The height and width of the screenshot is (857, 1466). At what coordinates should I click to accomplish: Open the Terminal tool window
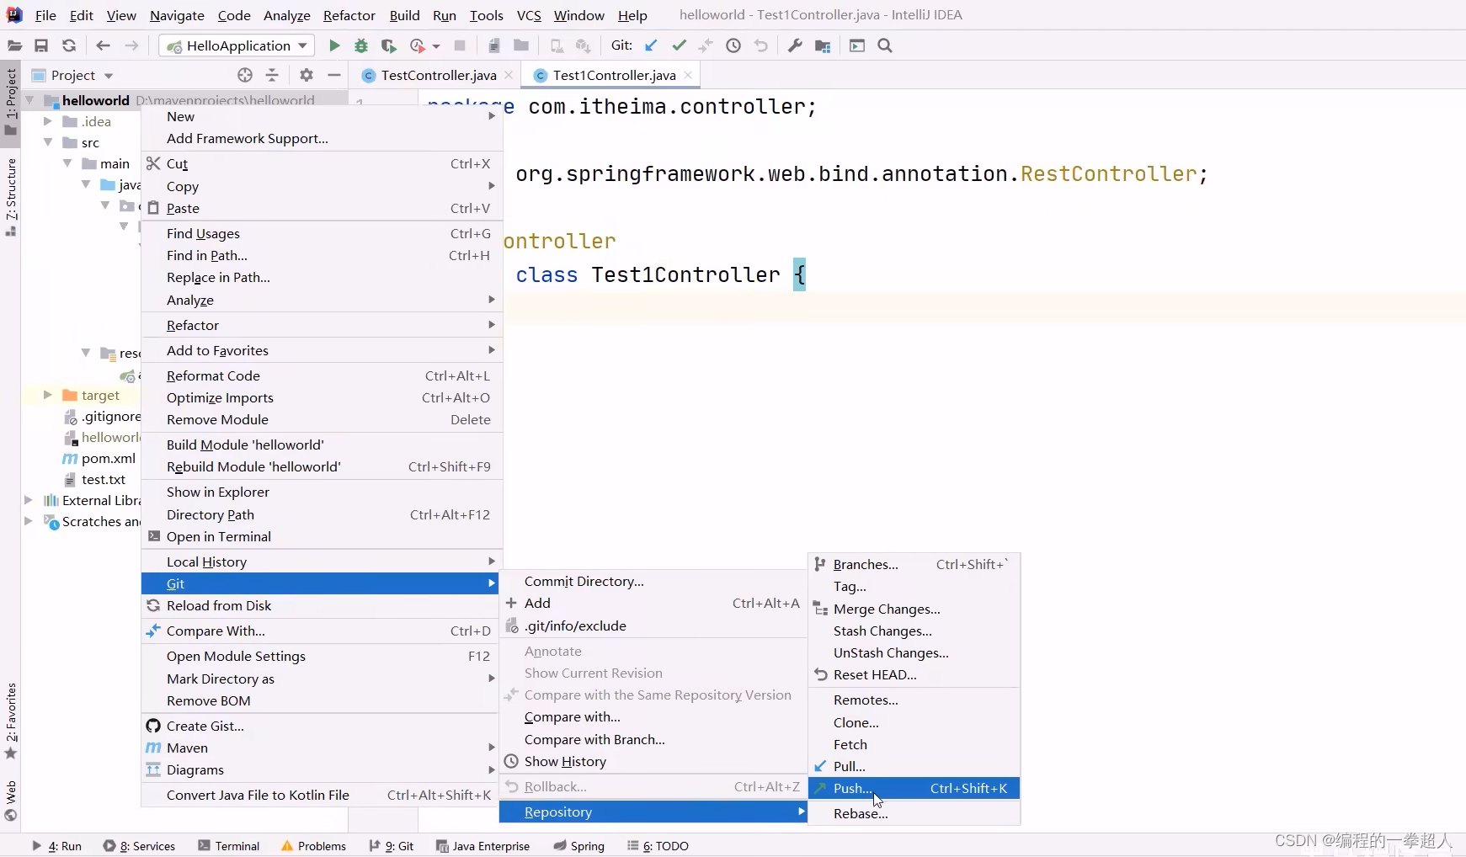coord(229,846)
